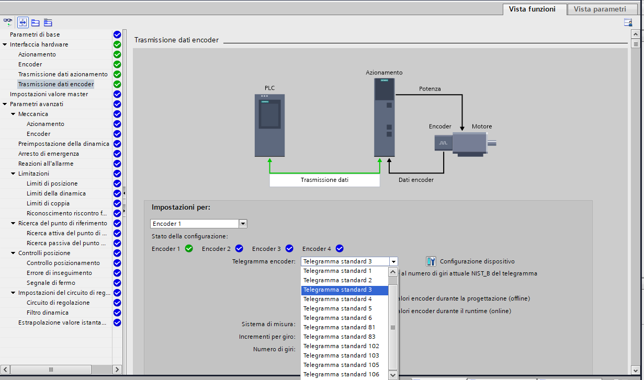Click the telegram list scroll-down arrow
644x380 pixels.
pos(393,375)
